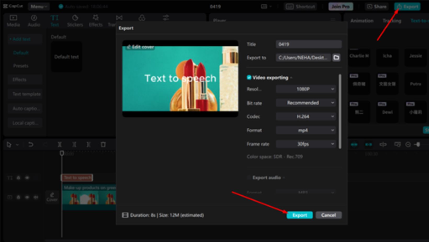Screen dimensions: 429x242
Task: Click the Join Pro button
Action: click(341, 7)
